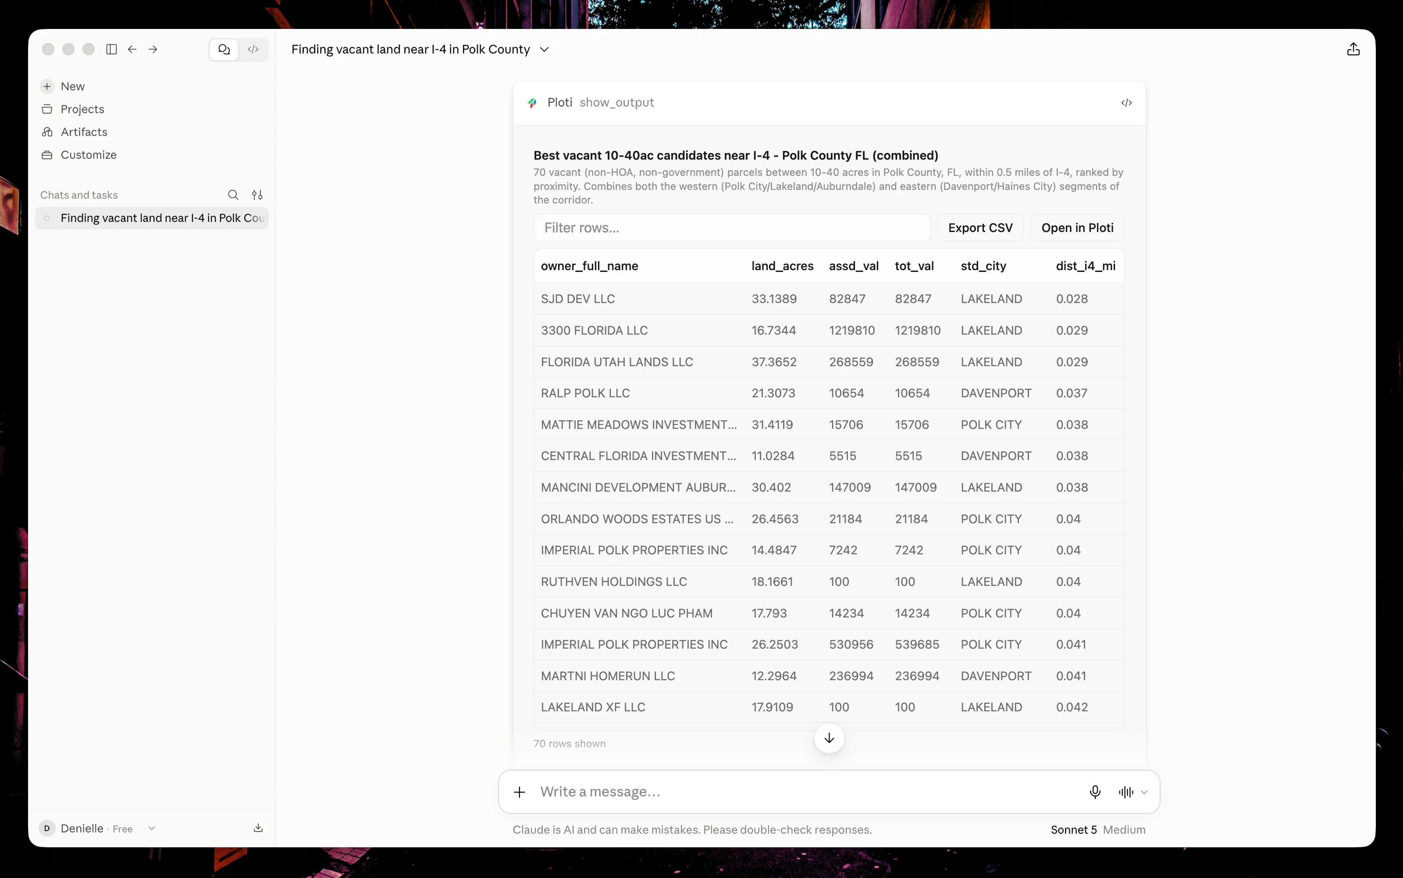Click the microphone dictation icon
Viewport: 1403px width, 878px height.
[x=1095, y=792]
